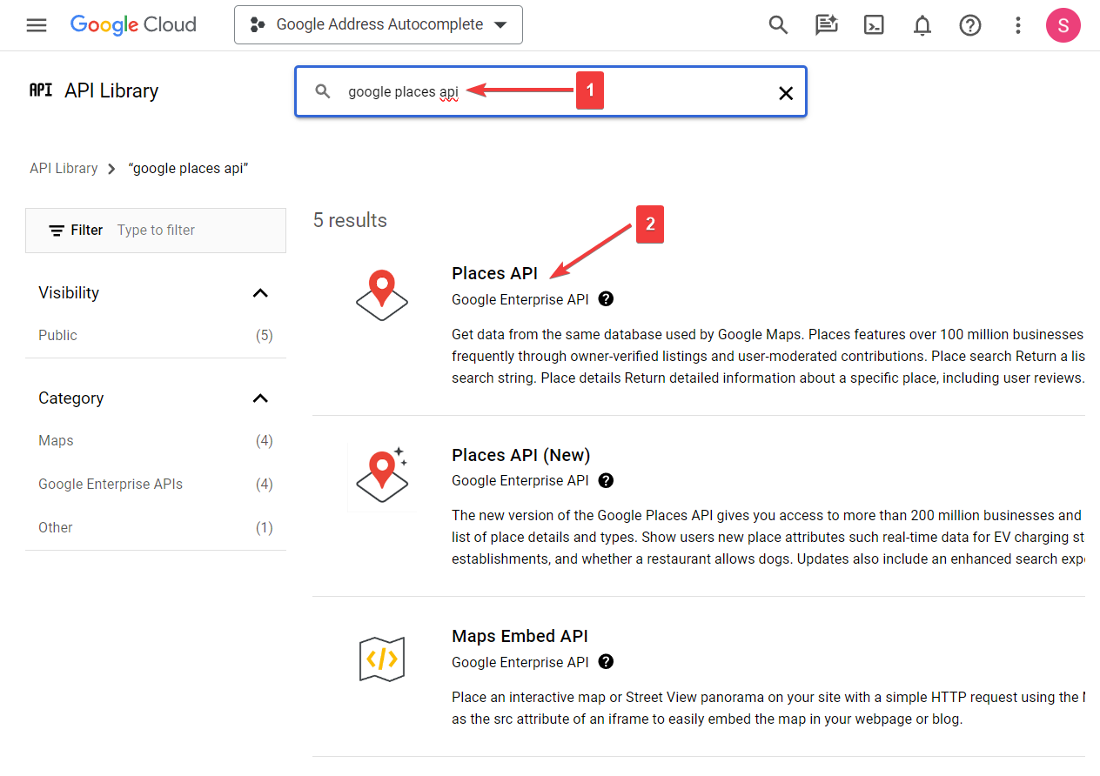Click the "google places api" breadcrumb text

188,169
